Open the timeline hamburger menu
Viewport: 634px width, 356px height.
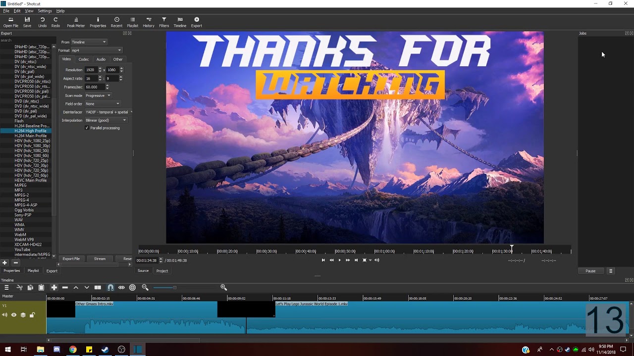coord(6,287)
